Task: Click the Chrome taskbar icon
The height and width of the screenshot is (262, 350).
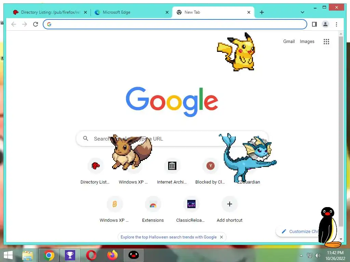Action: coord(49,255)
